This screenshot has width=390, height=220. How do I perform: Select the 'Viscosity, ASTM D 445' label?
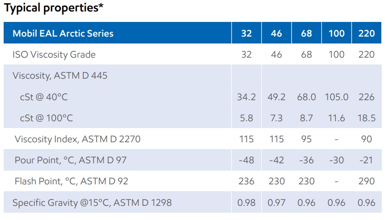coord(60,75)
